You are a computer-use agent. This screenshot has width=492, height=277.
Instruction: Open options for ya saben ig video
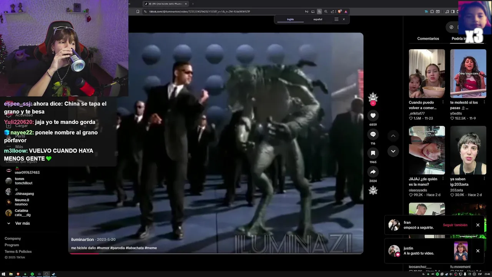pos(484,179)
